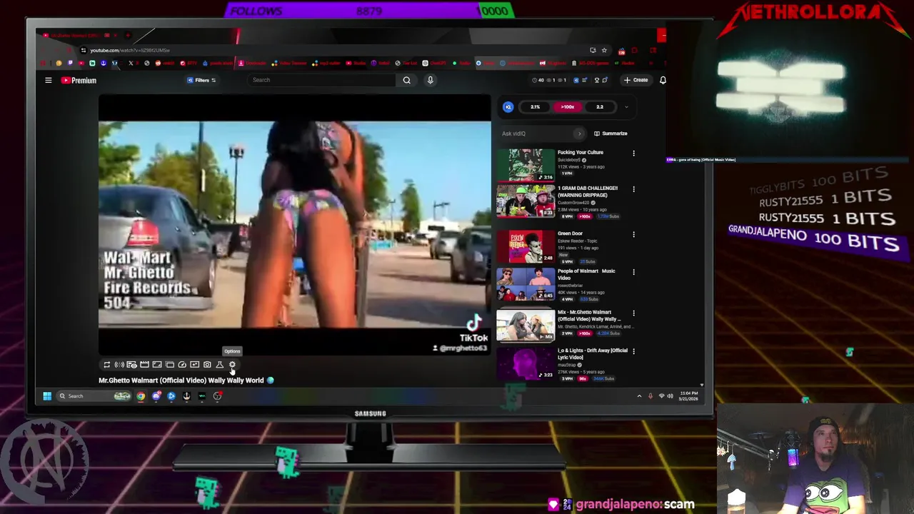Screen dimensions: 914x514
Task: Click the flask experiments icon under the video
Action: coord(219,365)
